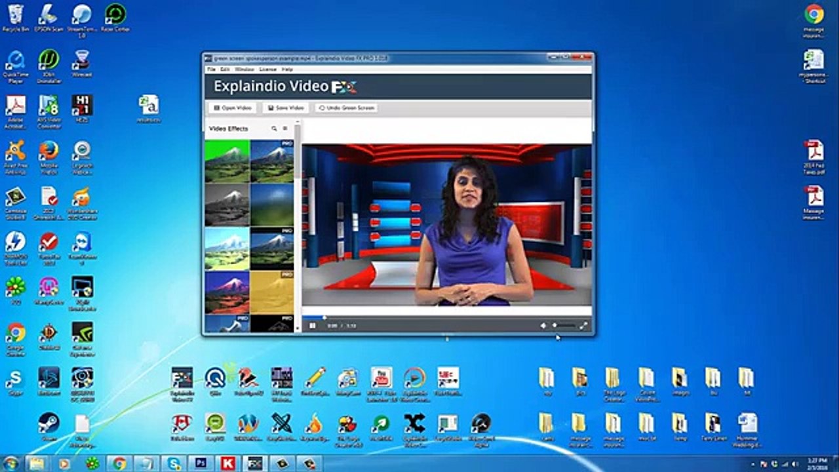The height and width of the screenshot is (472, 839).
Task: Open Photoshop from the taskbar
Action: pyautogui.click(x=201, y=463)
